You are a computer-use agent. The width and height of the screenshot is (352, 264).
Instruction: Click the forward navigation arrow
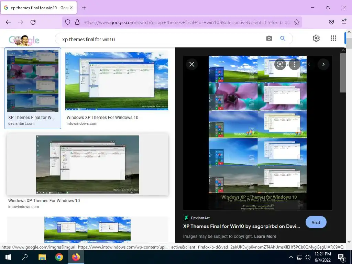coord(21,22)
